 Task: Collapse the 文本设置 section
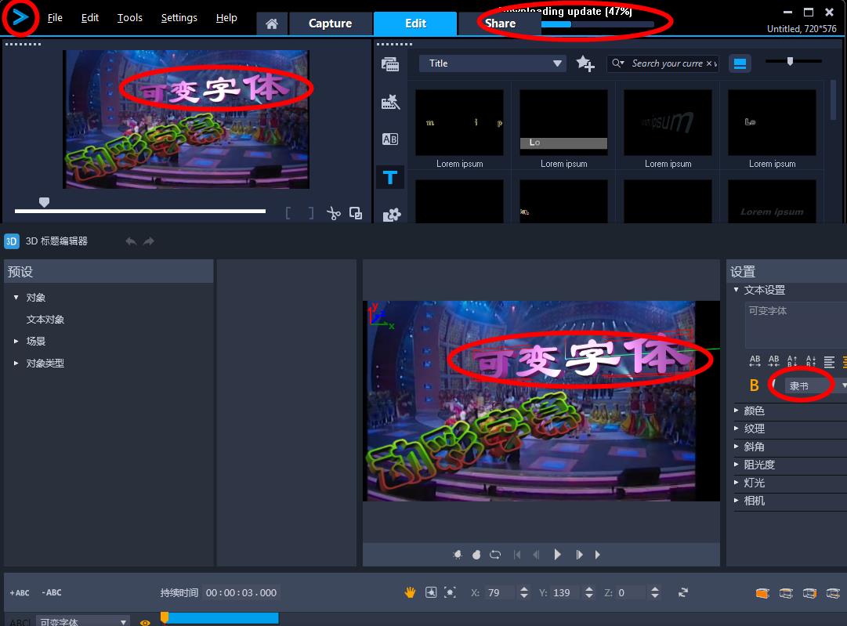coord(737,290)
